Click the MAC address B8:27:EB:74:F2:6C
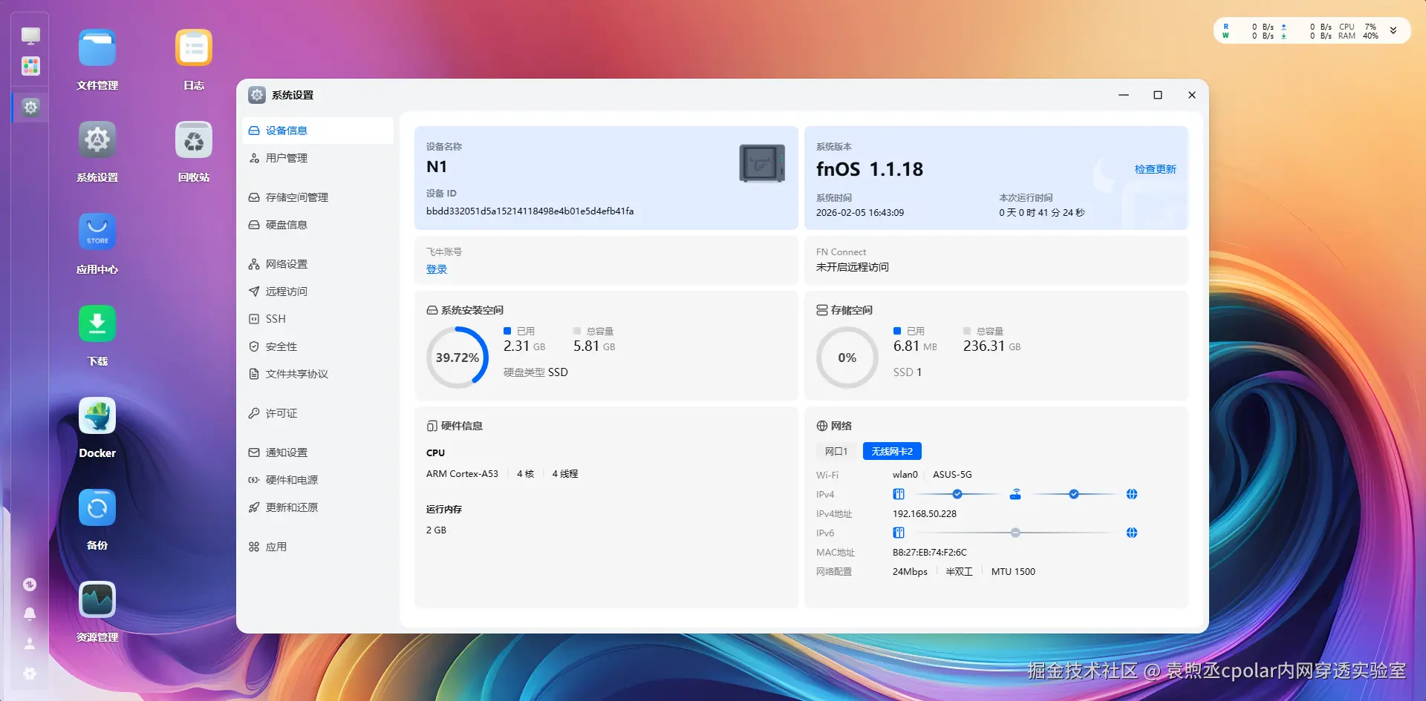 point(930,552)
